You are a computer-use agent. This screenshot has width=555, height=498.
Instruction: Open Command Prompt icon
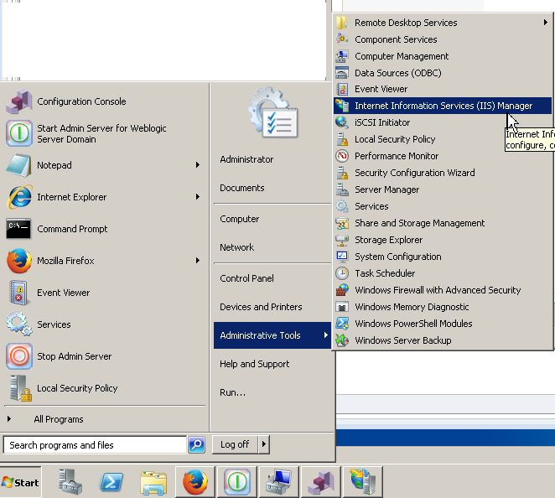(x=19, y=229)
